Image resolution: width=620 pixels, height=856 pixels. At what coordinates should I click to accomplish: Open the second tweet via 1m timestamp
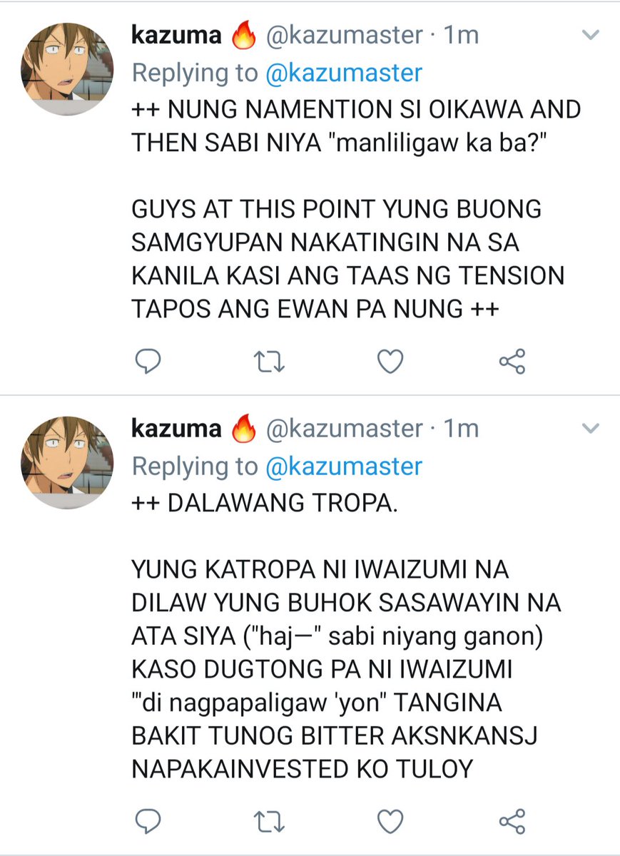(x=461, y=429)
